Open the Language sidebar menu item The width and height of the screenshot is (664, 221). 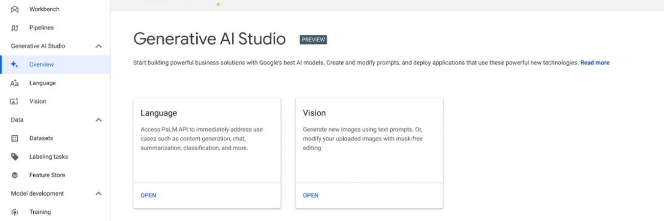coord(42,83)
